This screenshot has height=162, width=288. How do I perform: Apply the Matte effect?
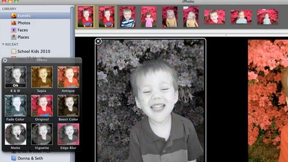pos(15,134)
